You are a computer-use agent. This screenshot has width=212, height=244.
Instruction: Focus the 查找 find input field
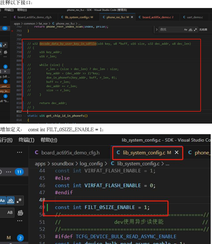171,29
